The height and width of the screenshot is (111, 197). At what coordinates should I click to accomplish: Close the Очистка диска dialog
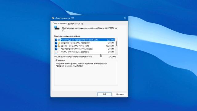coord(125,18)
